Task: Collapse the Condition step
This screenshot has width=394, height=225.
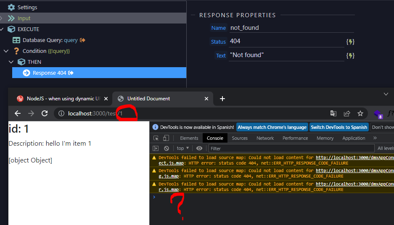Action: [x=6, y=51]
